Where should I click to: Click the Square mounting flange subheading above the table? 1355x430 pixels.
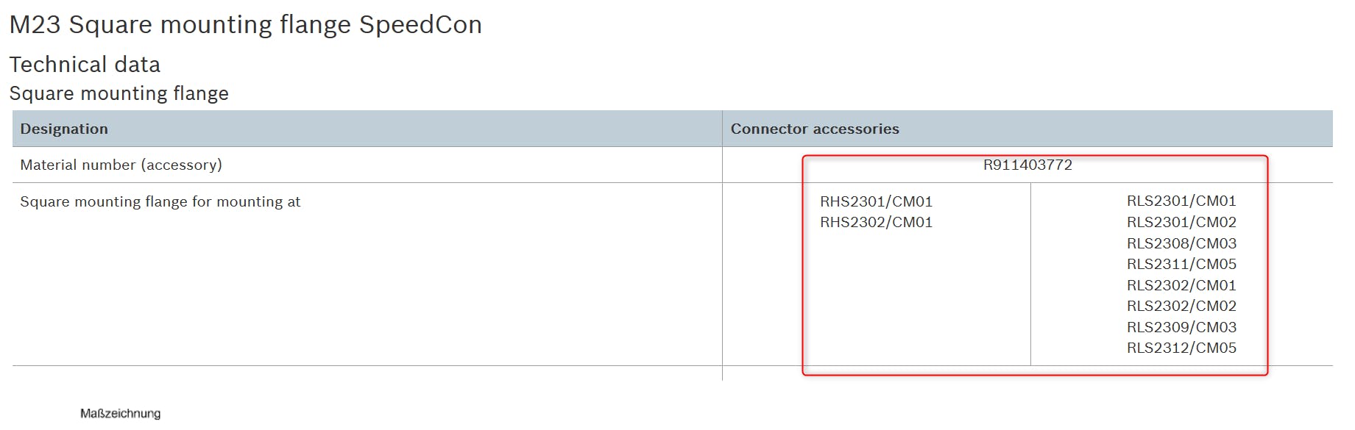tap(118, 93)
